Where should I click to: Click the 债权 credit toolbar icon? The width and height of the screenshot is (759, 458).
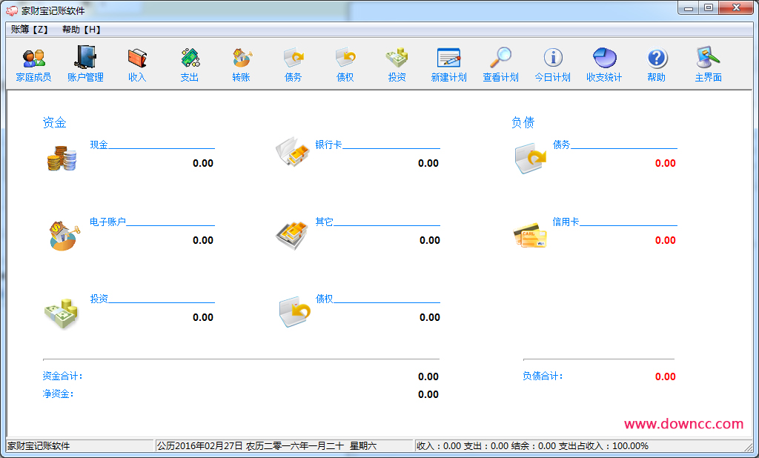tap(345, 64)
